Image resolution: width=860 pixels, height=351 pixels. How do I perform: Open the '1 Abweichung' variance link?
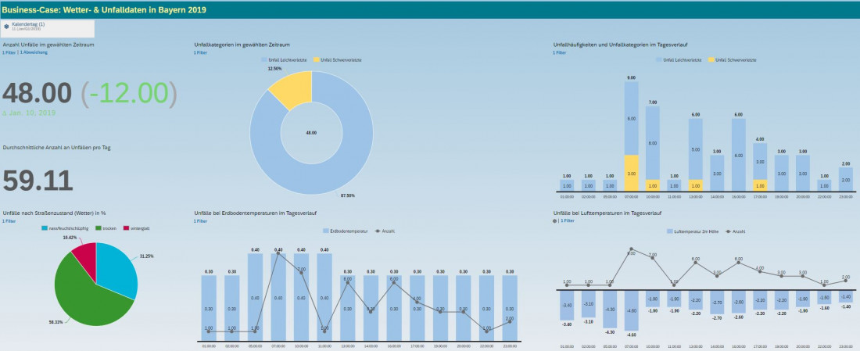tap(32, 53)
